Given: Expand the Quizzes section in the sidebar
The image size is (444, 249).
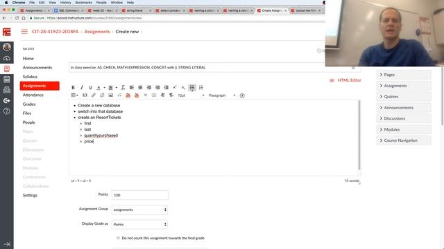Looking at the screenshot, I should pyautogui.click(x=404, y=97).
